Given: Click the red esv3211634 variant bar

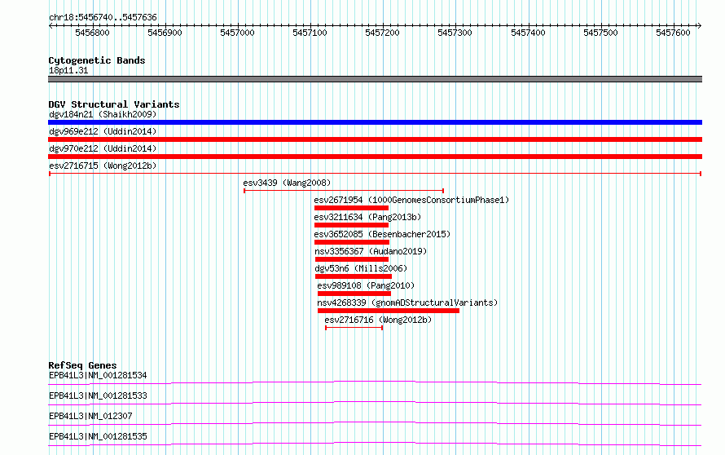Looking at the screenshot, I should pyautogui.click(x=351, y=225).
